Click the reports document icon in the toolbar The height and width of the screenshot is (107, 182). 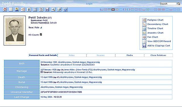41,9
